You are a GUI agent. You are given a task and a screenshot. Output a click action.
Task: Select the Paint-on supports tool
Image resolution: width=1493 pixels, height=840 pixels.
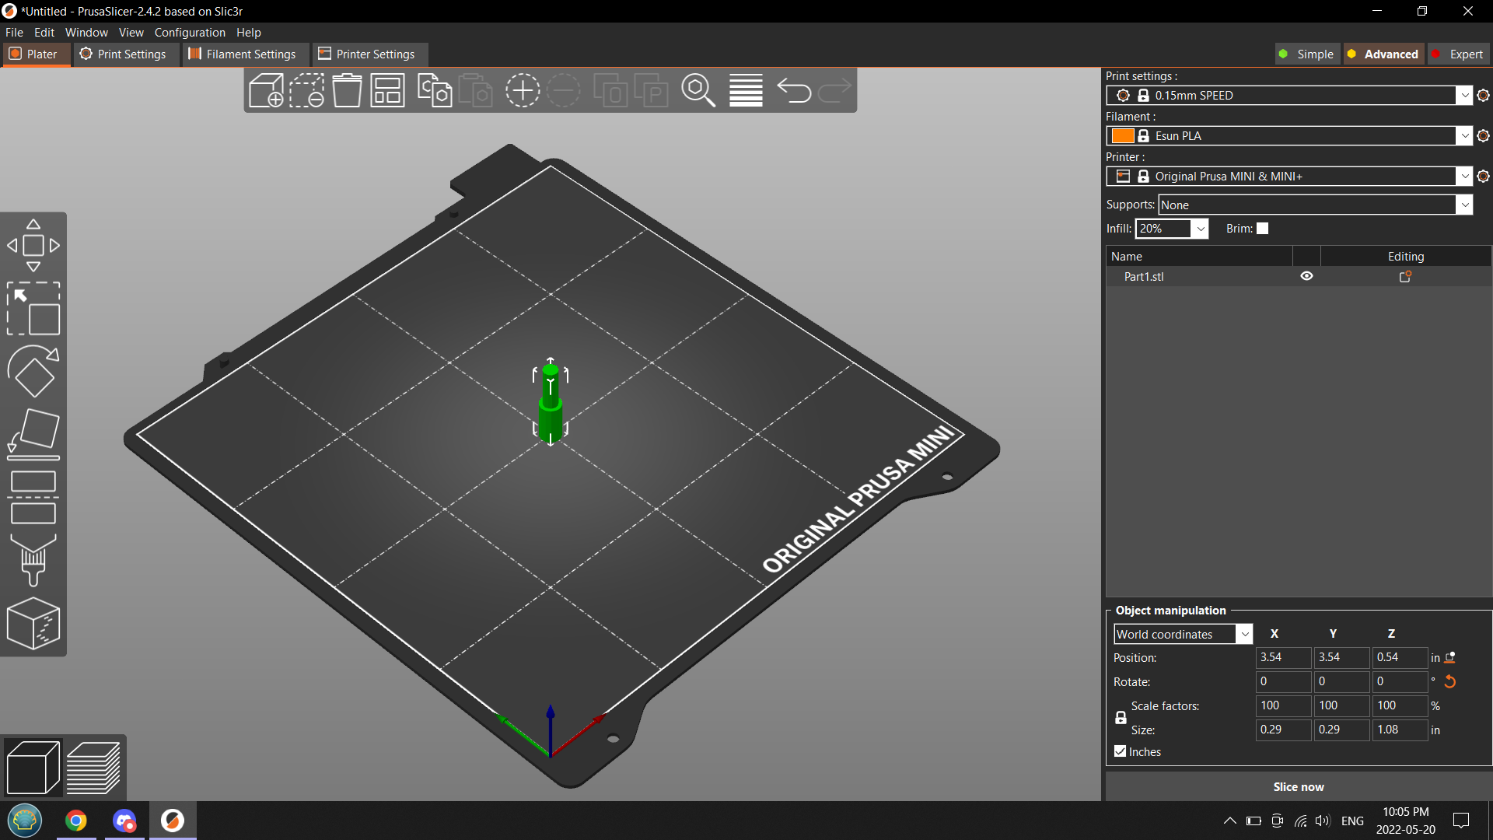coord(33,560)
